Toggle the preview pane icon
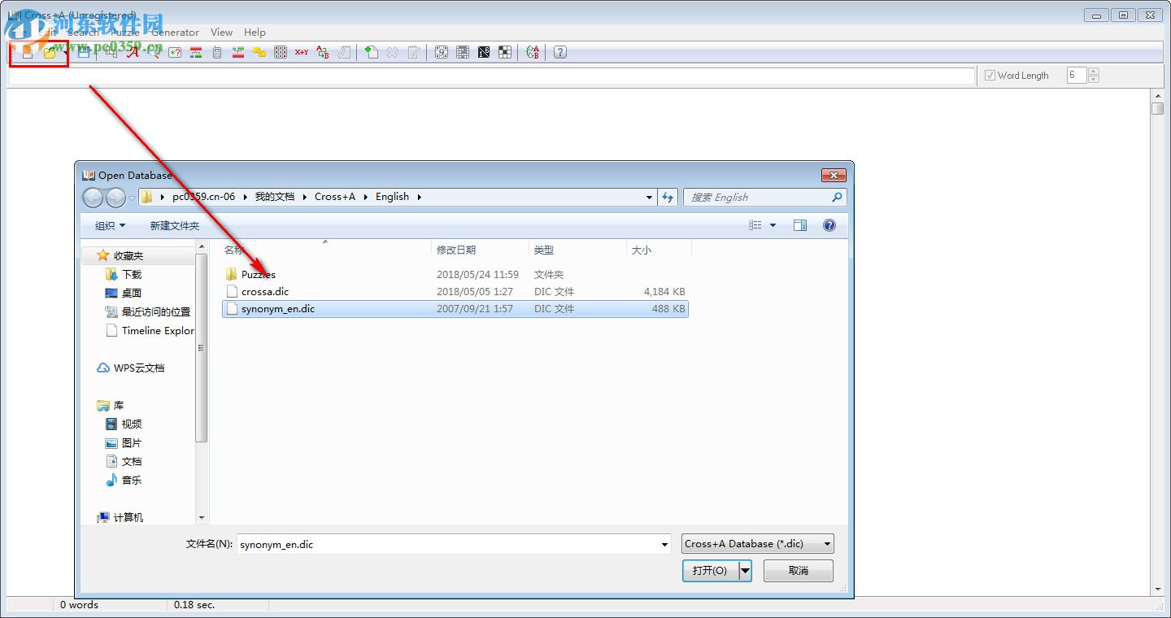1171x618 pixels. point(800,225)
